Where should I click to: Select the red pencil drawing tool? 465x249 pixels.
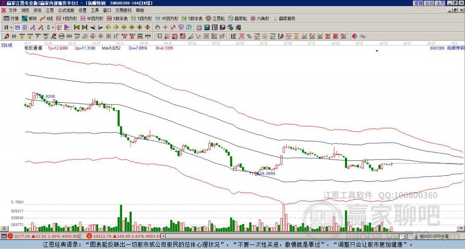coord(6,36)
